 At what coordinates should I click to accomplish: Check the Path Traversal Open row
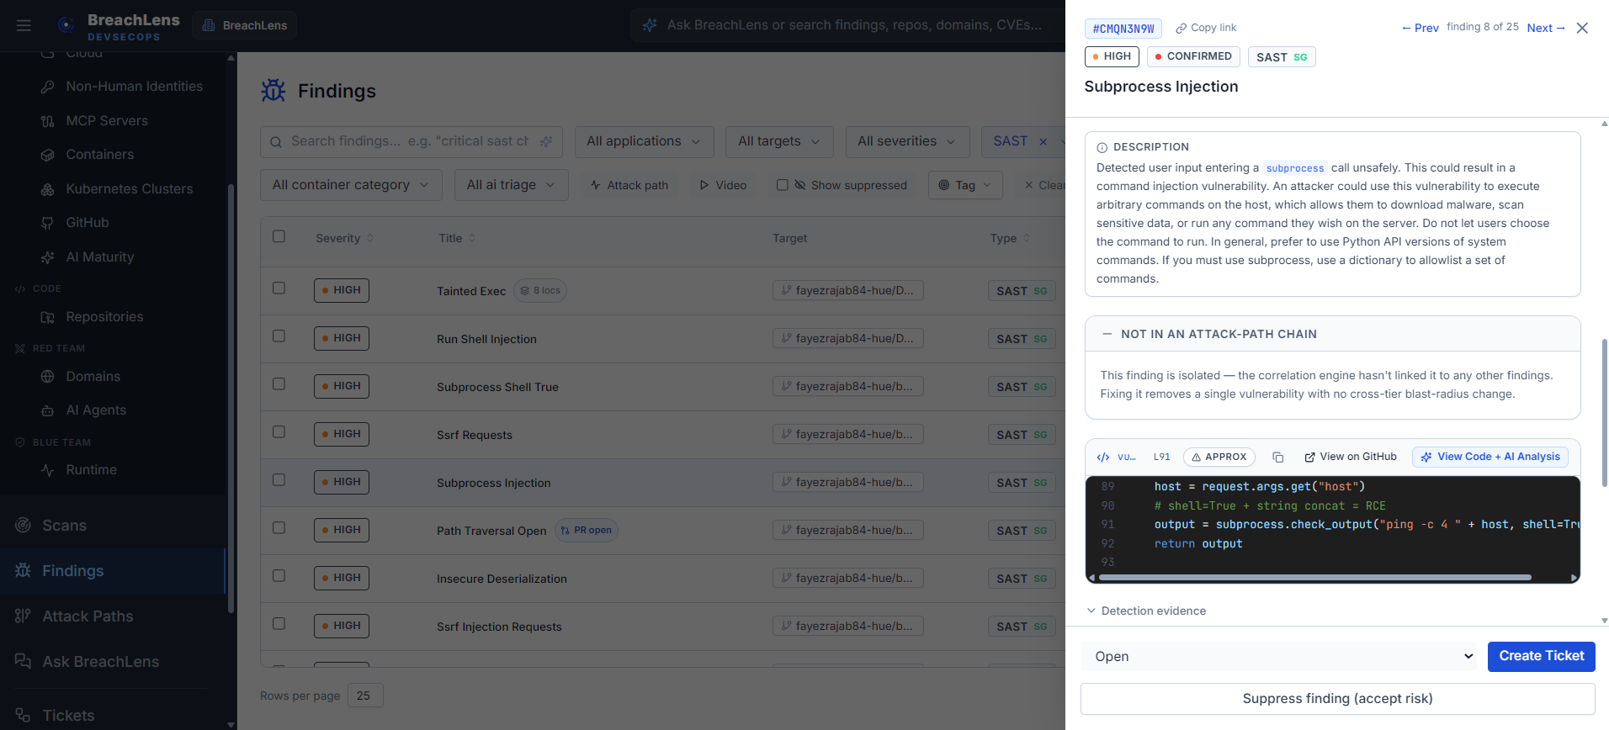[x=279, y=527]
